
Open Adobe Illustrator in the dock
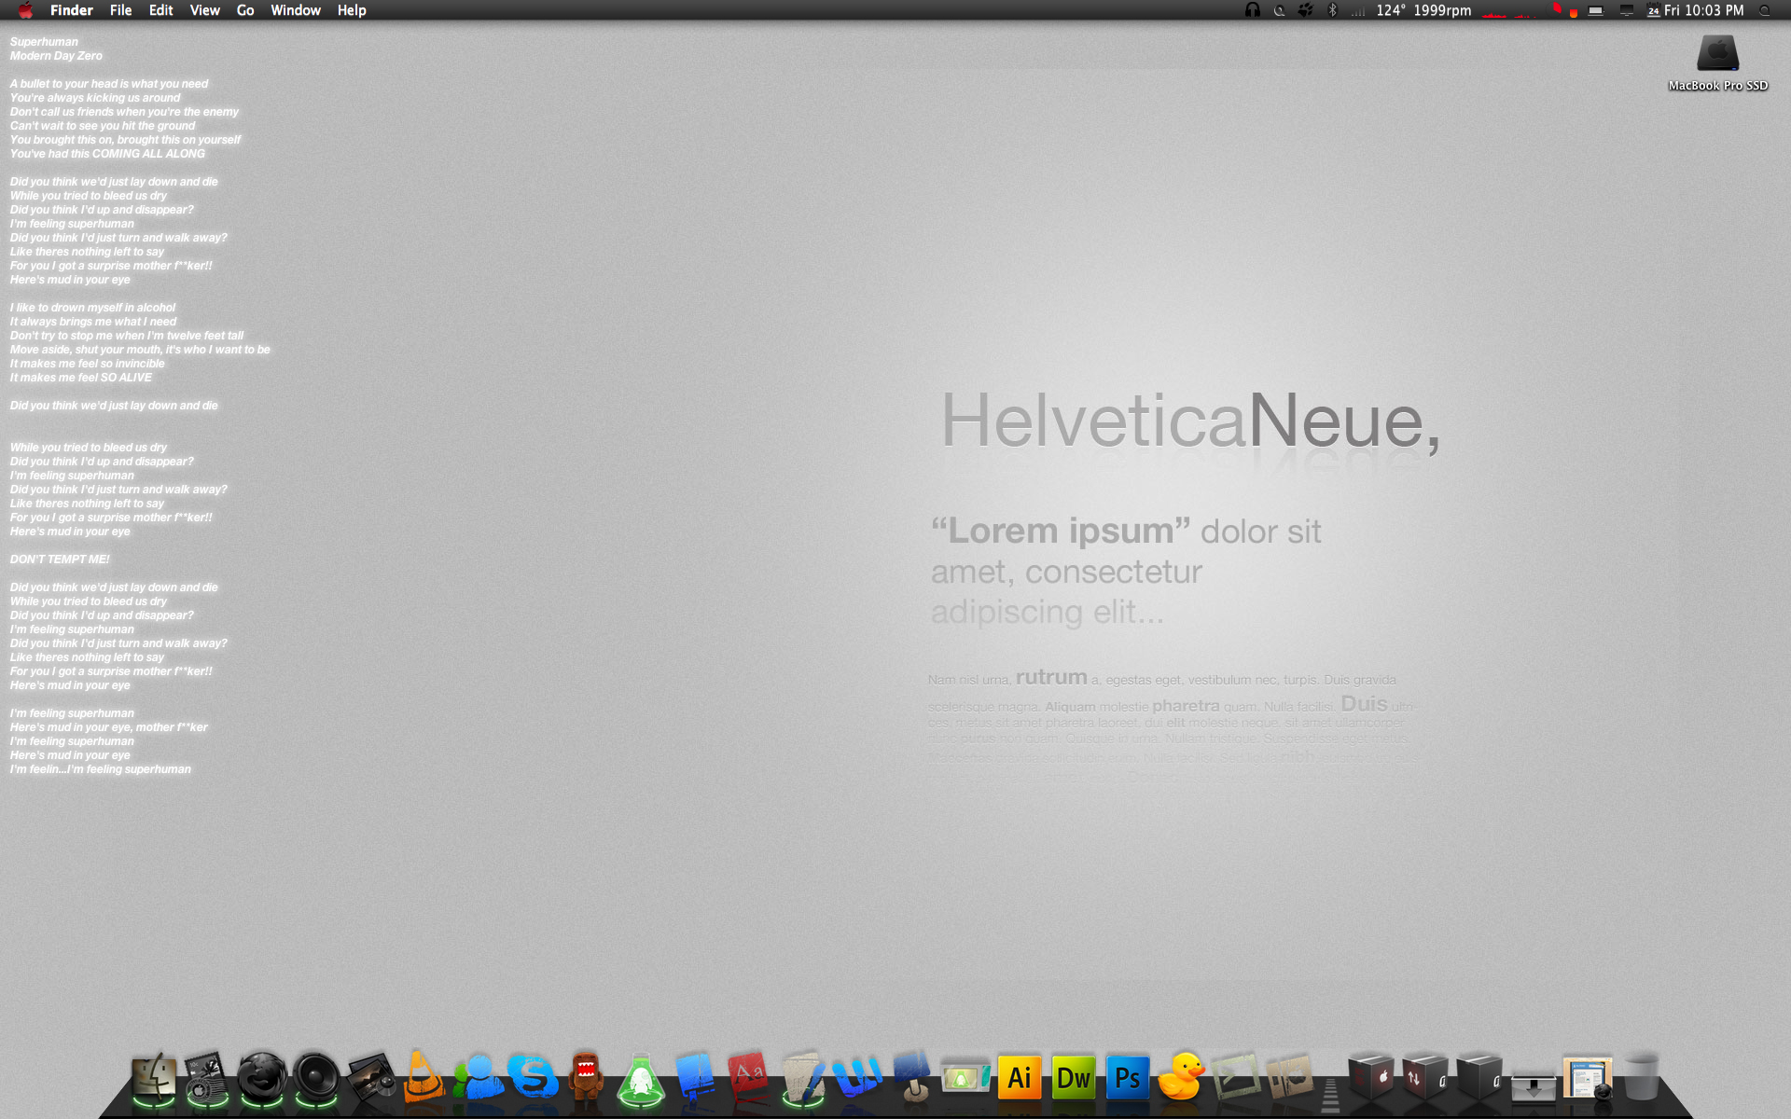pyautogui.click(x=1019, y=1079)
